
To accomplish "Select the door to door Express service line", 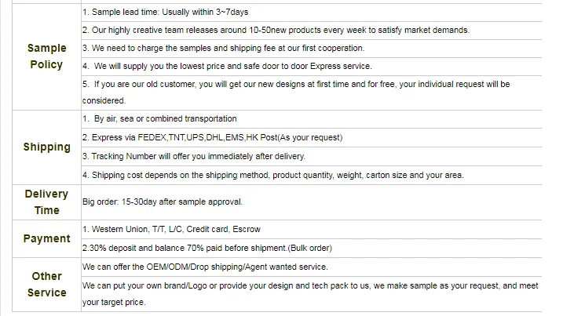I will (x=227, y=66).
